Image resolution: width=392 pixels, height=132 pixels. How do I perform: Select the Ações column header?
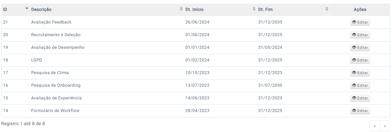tap(360, 10)
